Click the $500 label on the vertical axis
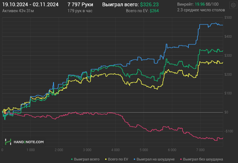Viewport: 238px width, 163px height. [228, 17]
